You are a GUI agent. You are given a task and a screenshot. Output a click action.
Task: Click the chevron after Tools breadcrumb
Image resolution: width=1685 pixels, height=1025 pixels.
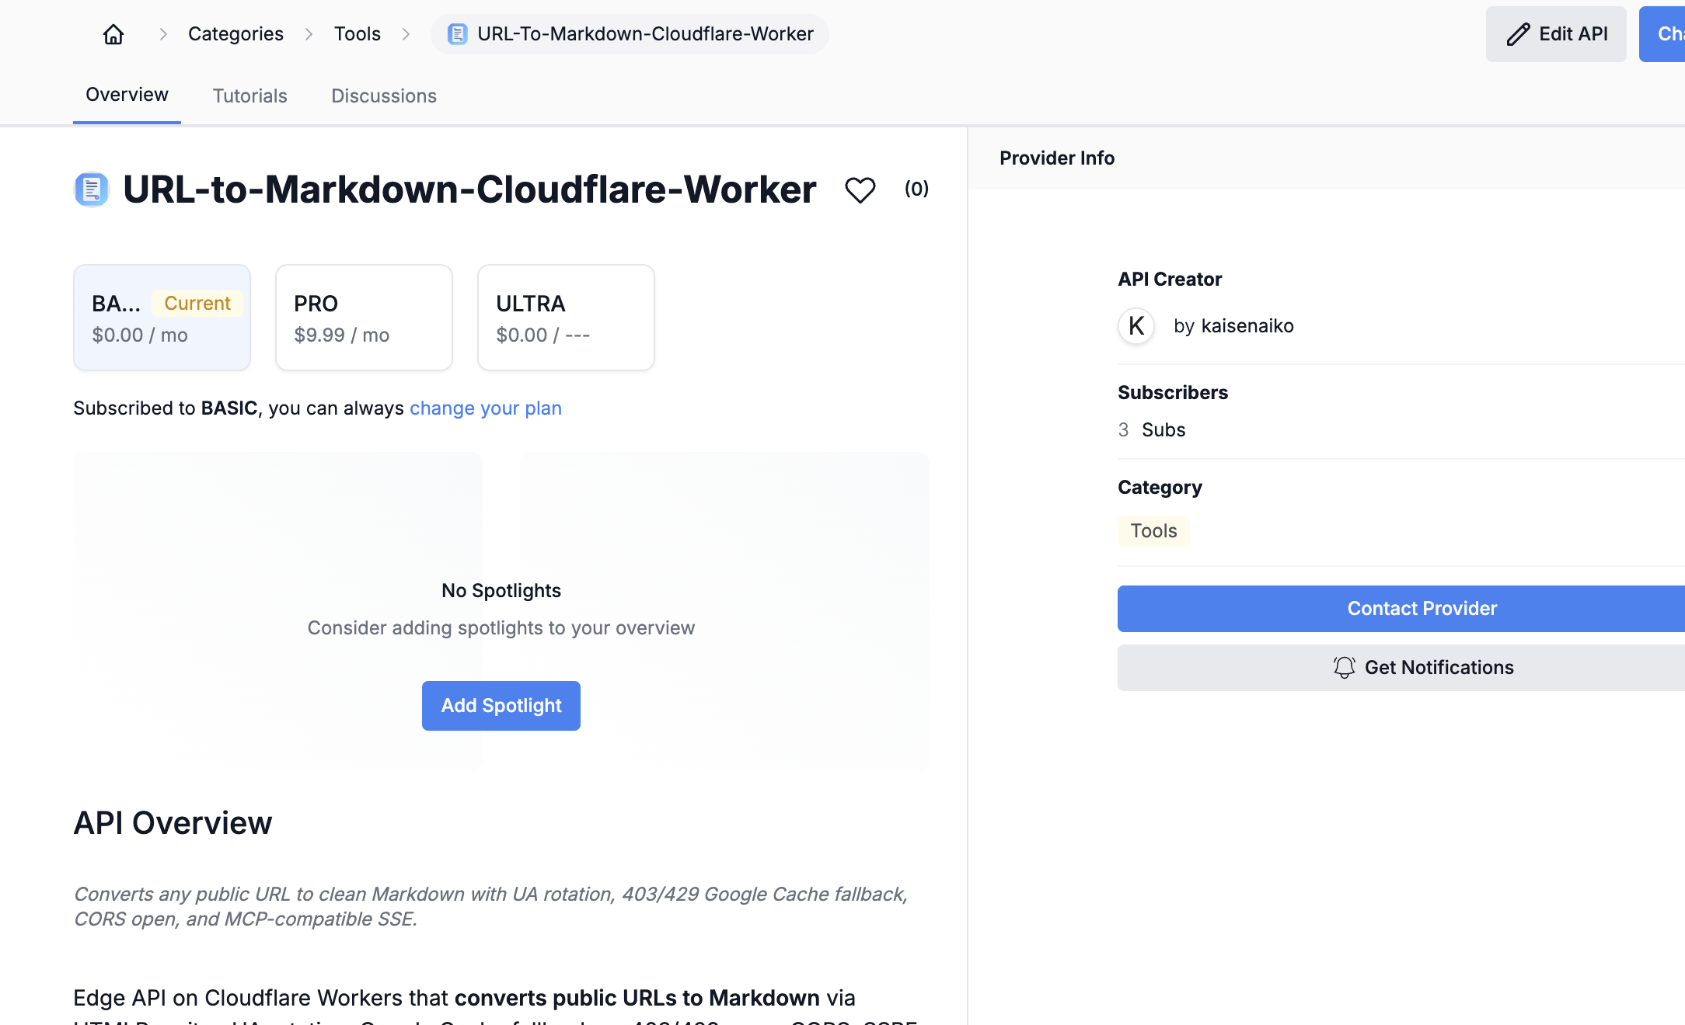pos(406,34)
